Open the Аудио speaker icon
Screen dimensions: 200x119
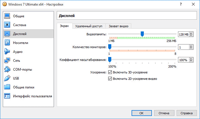tap(7, 52)
